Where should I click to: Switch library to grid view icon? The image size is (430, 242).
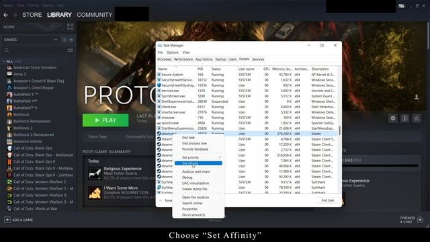click(70, 27)
